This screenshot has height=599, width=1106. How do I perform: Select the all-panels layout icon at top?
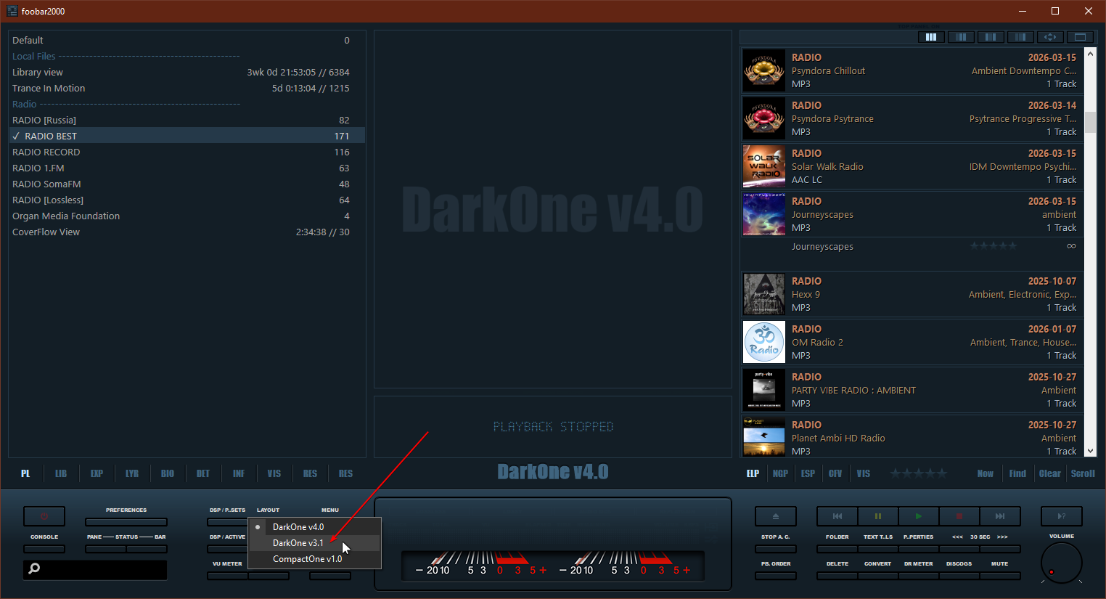pyautogui.click(x=931, y=37)
